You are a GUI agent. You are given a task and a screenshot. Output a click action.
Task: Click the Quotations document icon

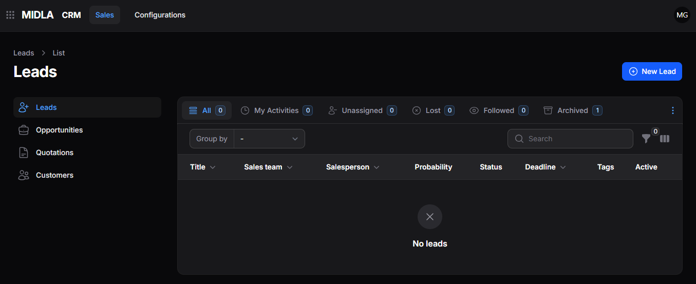click(24, 153)
